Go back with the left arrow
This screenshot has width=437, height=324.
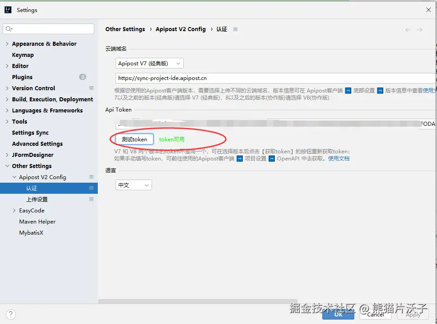point(408,29)
